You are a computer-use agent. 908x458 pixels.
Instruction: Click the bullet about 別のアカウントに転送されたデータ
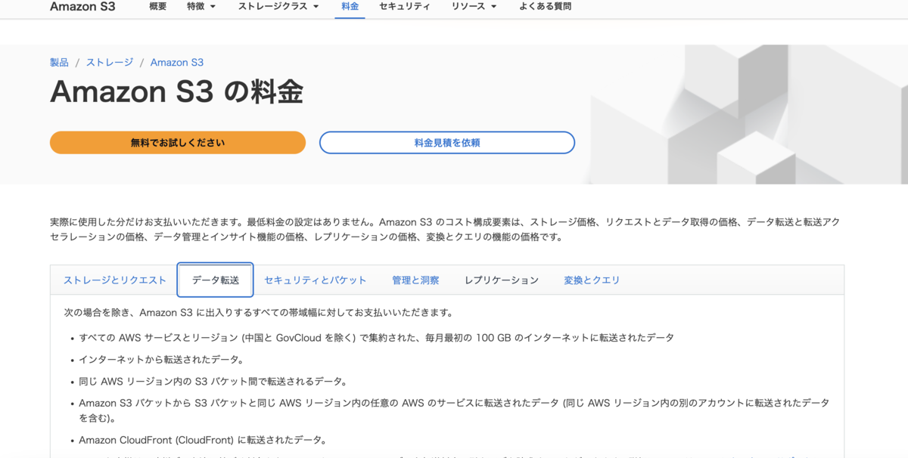[454, 410]
